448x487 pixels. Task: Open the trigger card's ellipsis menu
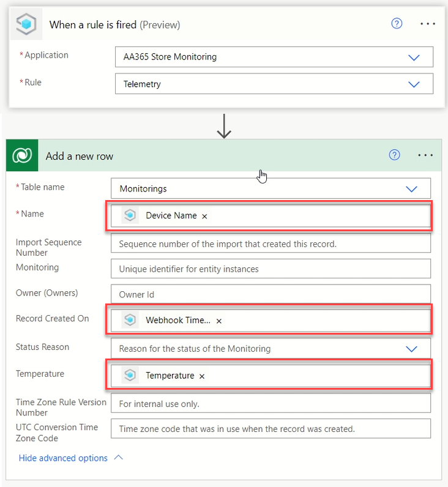click(x=427, y=24)
